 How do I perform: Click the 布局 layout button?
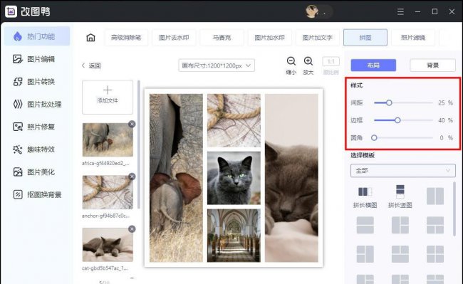tap(373, 65)
